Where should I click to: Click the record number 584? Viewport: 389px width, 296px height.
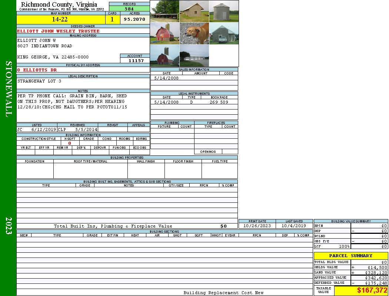pyautogui.click(x=129, y=9)
